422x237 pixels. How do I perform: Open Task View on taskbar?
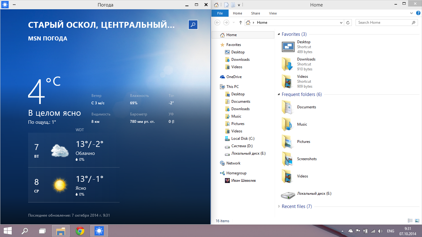[42, 231]
